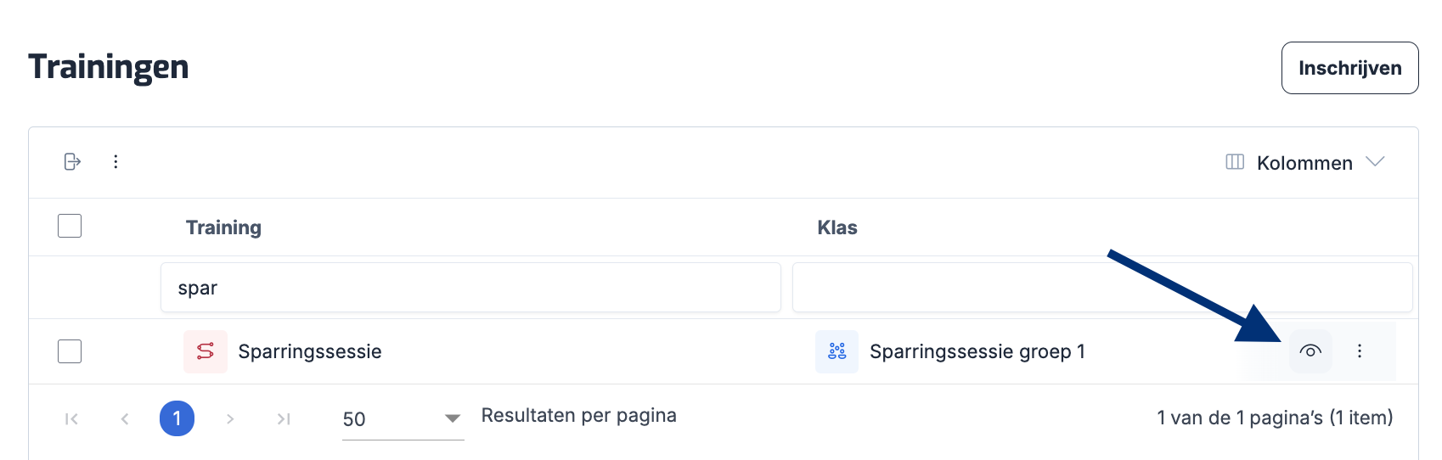Jump to the last page

284,418
